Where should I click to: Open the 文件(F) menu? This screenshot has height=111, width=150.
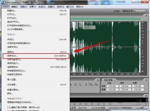[6, 7]
